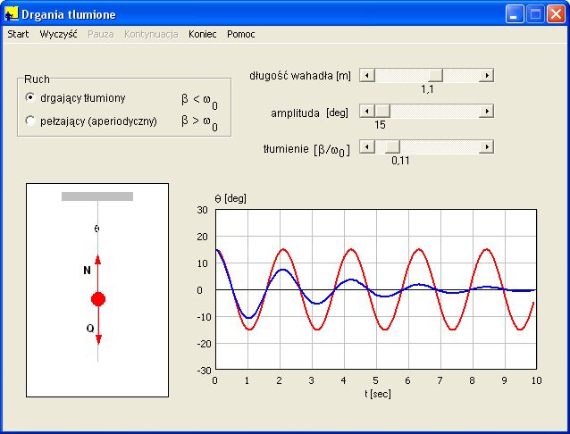This screenshot has height=434, width=570.
Task: Click the tłumienie slider thumb
Action: [x=392, y=146]
